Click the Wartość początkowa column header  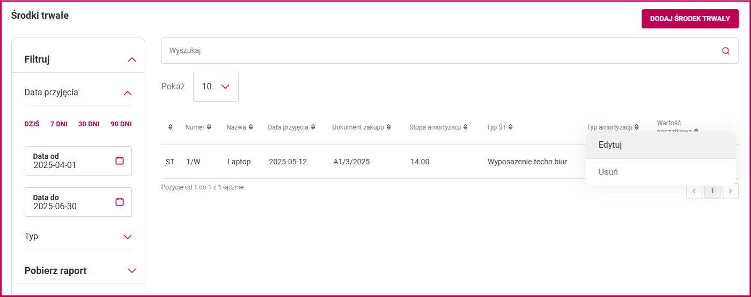click(x=678, y=126)
